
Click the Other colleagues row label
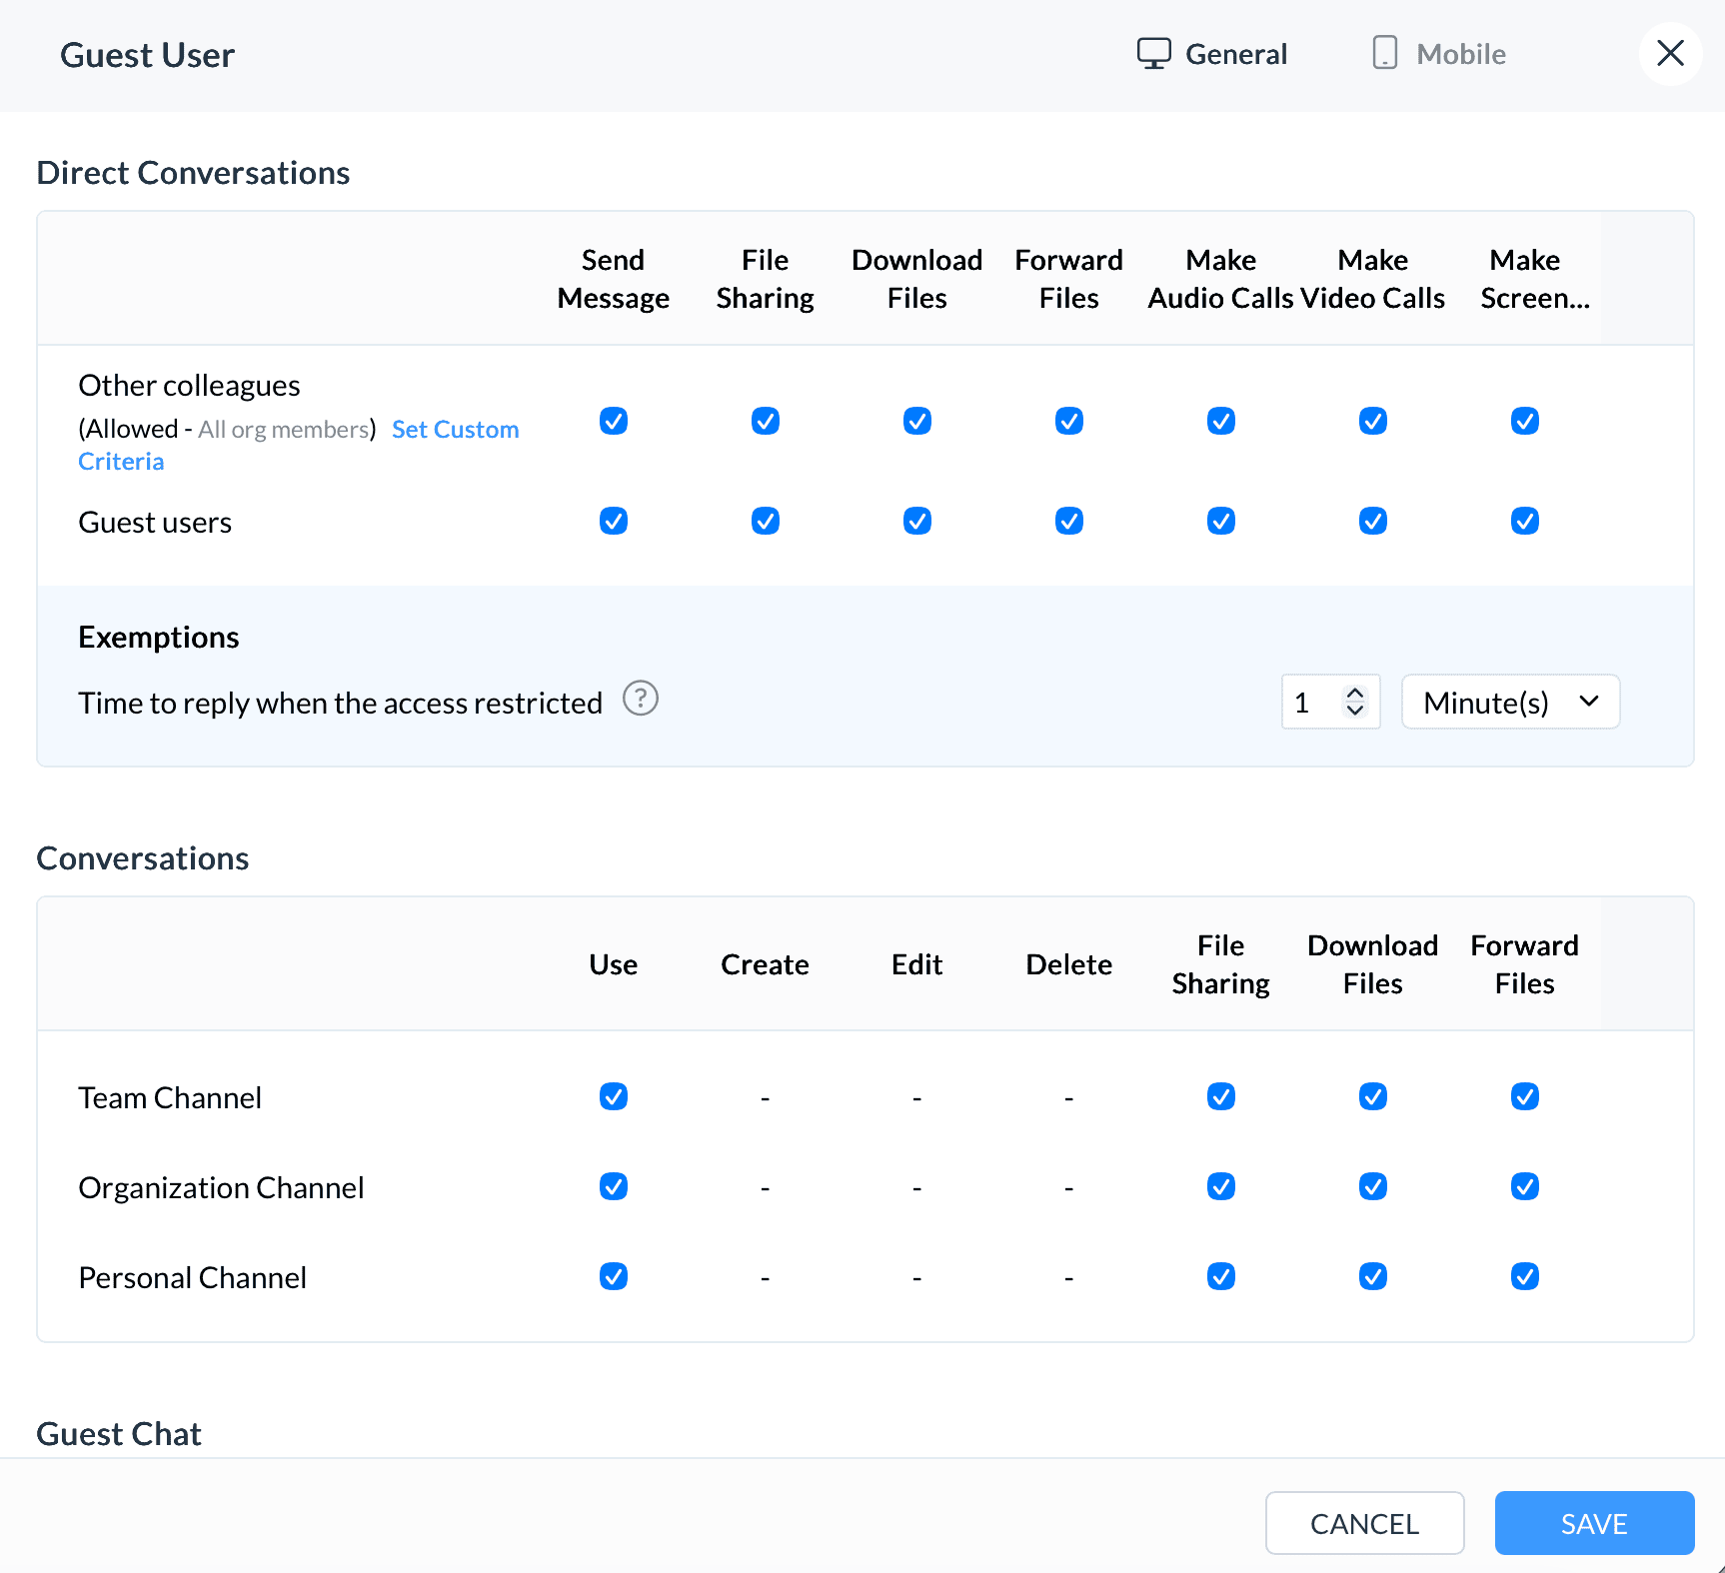190,385
